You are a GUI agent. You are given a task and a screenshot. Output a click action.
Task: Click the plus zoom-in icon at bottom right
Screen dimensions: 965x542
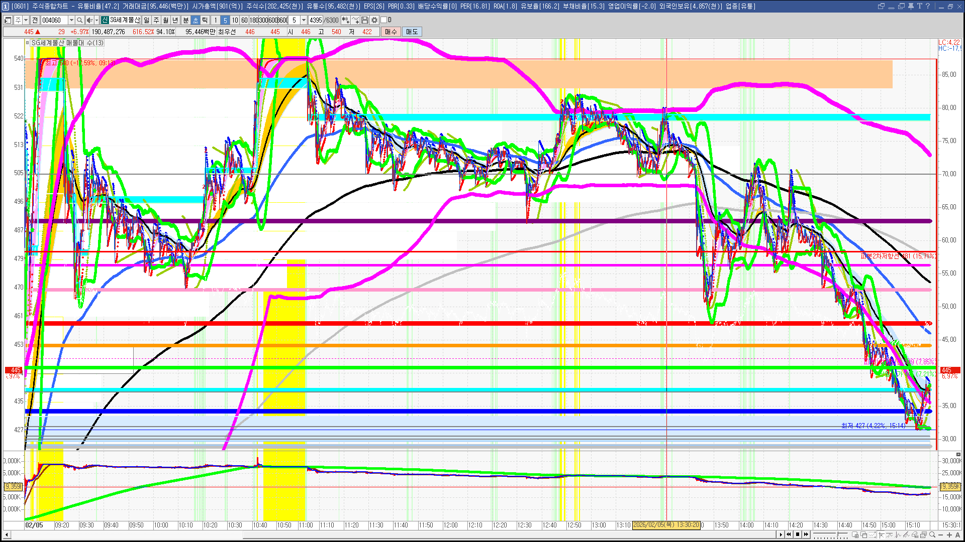pos(949,534)
